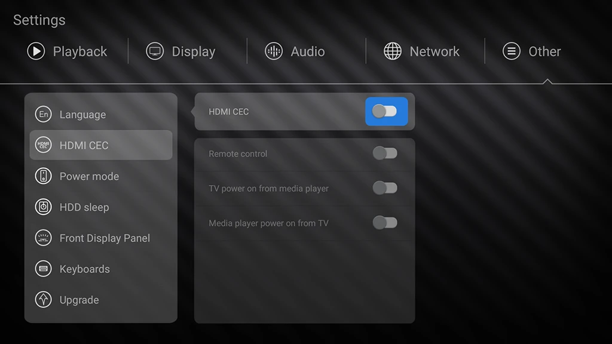Click the Display monitor icon

[155, 51]
